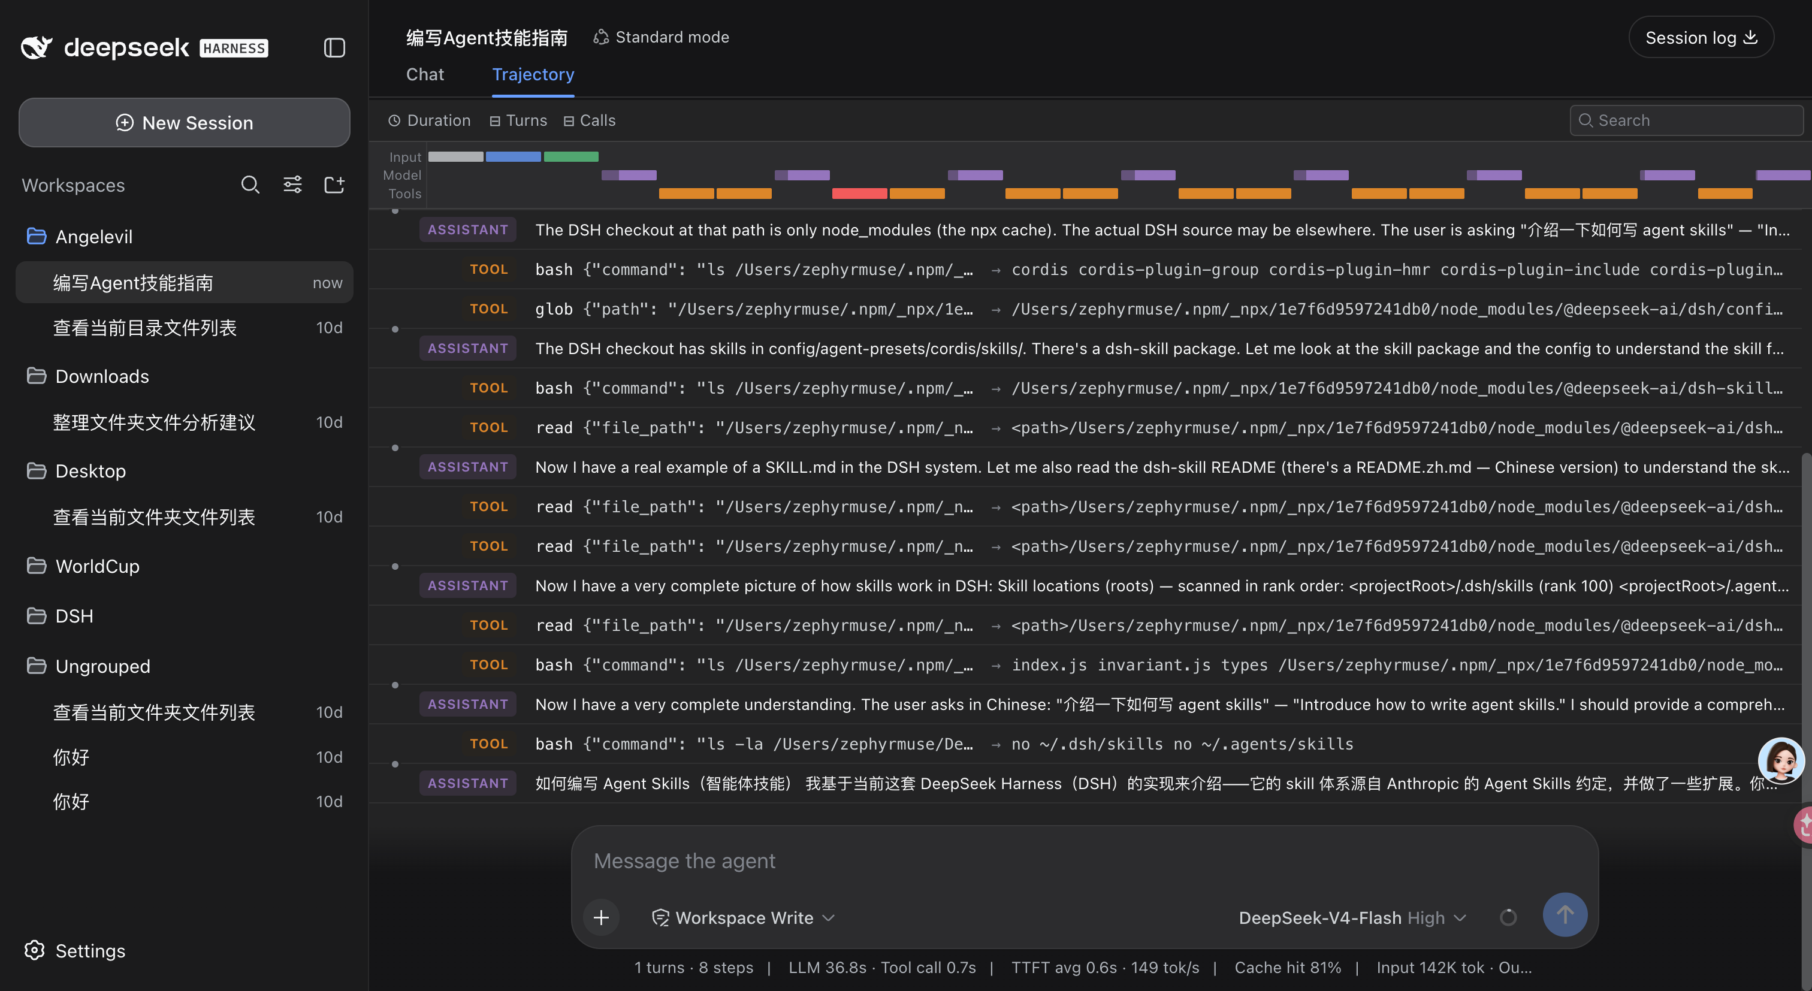This screenshot has width=1812, height=991.
Task: Expand the Desktop workspace
Action: (x=90, y=472)
